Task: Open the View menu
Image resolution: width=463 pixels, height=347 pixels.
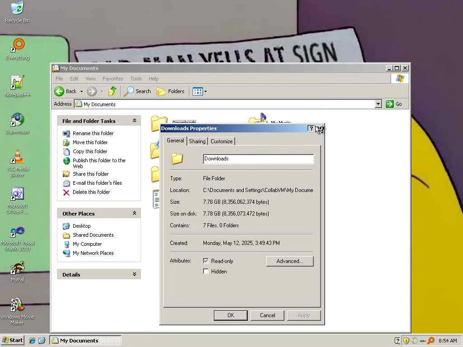Action: click(90, 79)
